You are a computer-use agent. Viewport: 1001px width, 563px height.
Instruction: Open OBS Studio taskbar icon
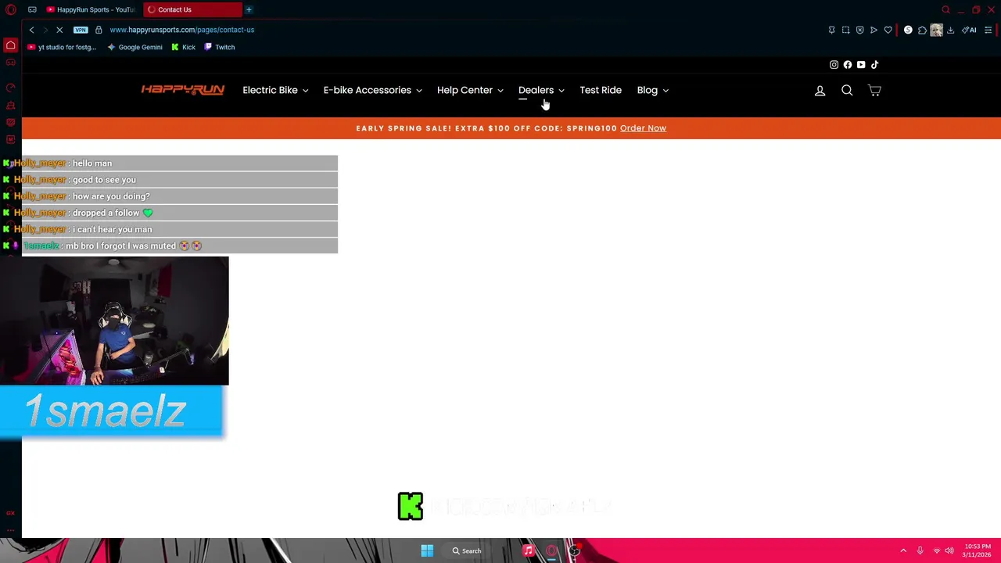[574, 550]
